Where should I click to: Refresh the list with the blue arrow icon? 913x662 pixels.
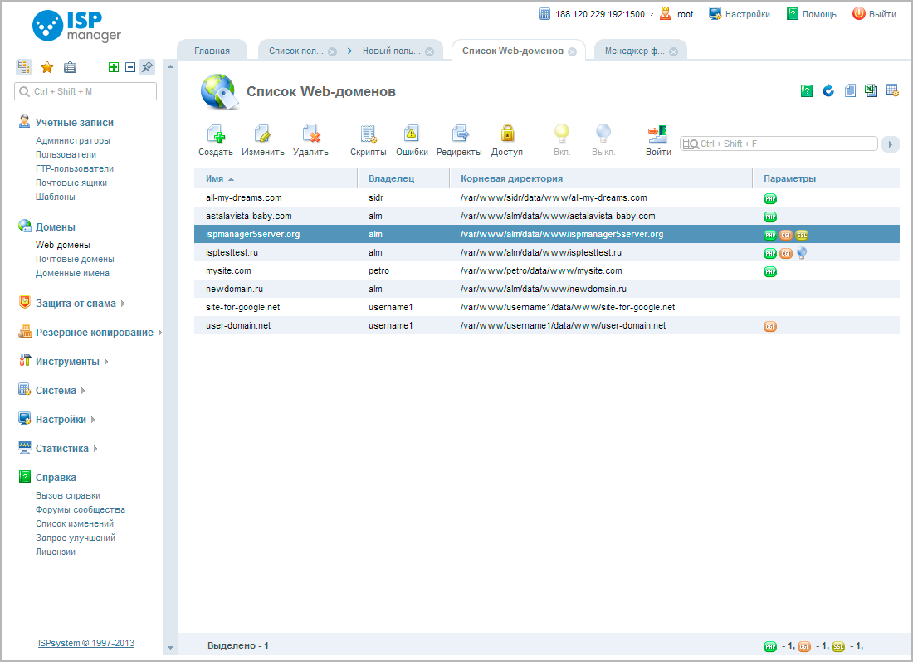click(x=828, y=90)
